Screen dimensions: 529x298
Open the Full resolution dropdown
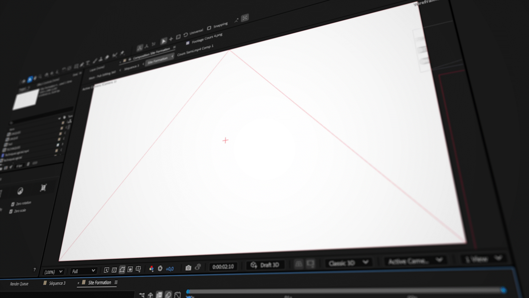(x=83, y=271)
